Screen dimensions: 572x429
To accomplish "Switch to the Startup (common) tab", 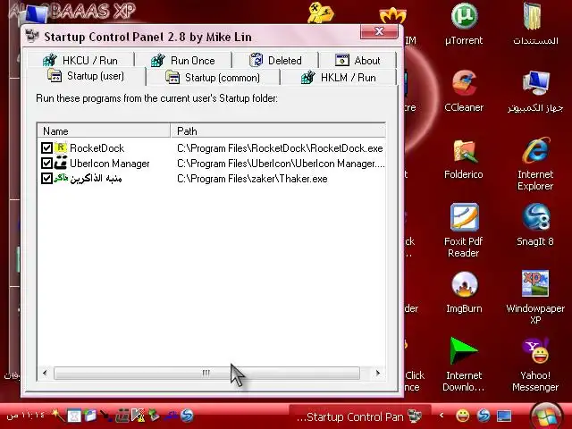I will tap(213, 78).
